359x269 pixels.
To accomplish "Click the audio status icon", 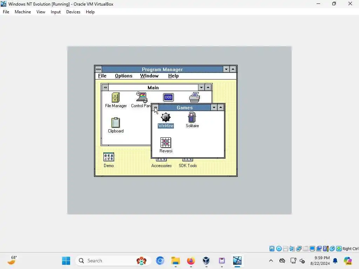I will 292,249.
